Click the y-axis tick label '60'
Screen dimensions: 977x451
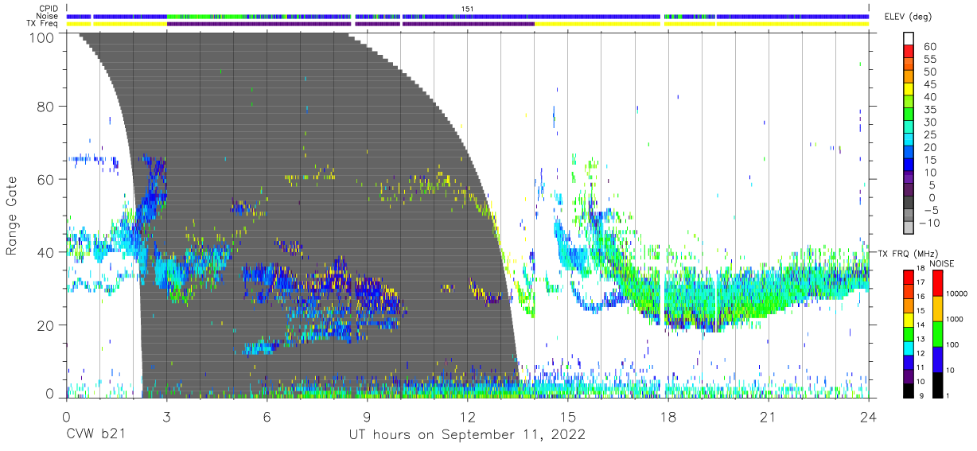(x=46, y=180)
